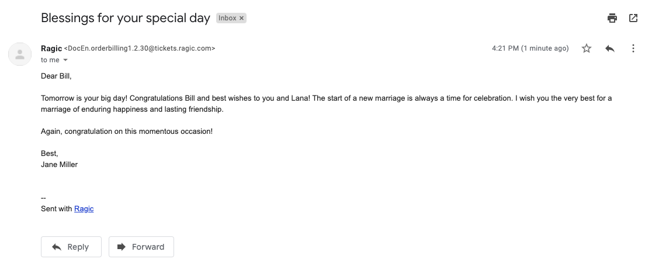Click the Forward button below message
The image size is (645, 266).
[x=141, y=247]
